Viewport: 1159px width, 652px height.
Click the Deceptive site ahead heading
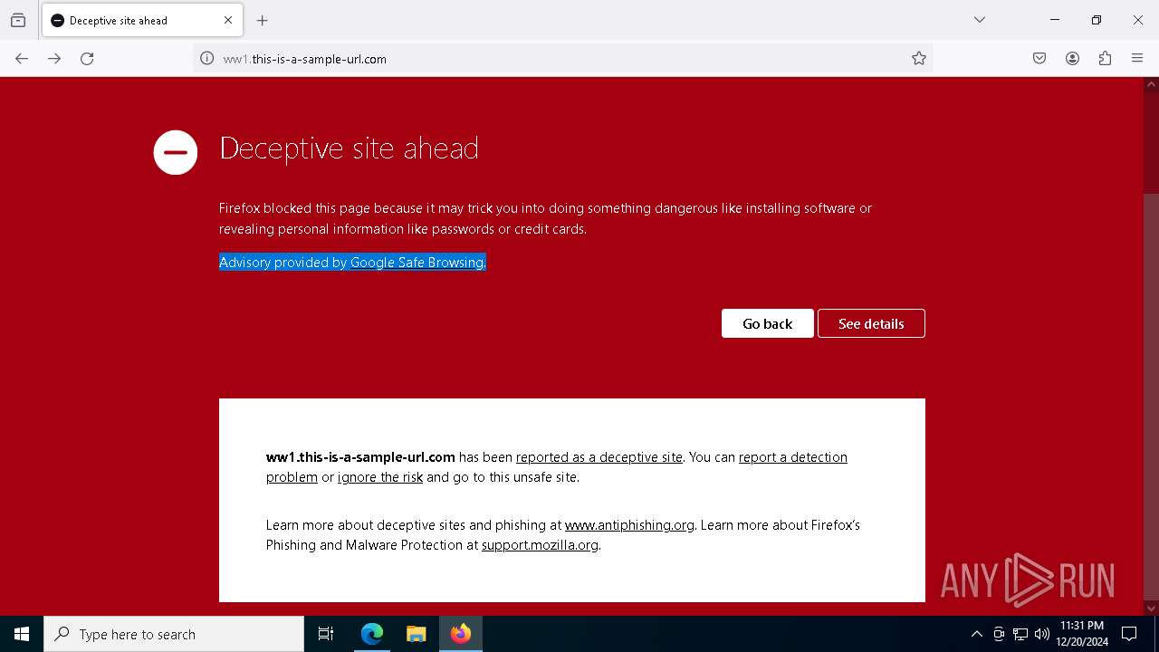point(349,149)
